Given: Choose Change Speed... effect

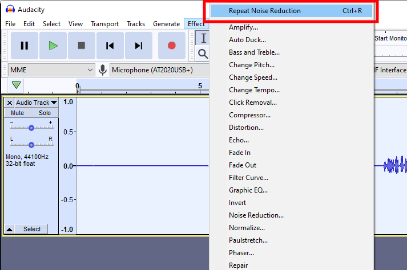Looking at the screenshot, I should point(291,77).
